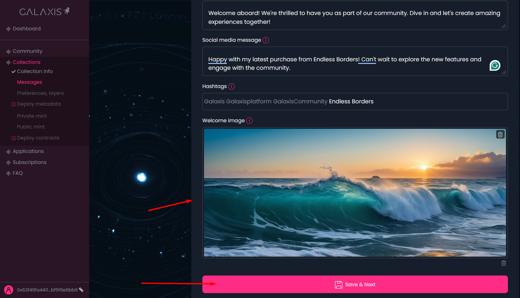Click the info icon beside Social media message
The image size is (520, 298).
266,40
